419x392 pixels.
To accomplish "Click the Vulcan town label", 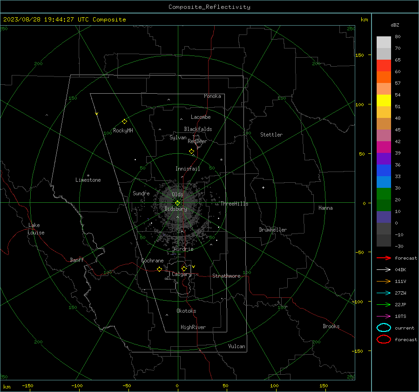I will (x=237, y=346).
